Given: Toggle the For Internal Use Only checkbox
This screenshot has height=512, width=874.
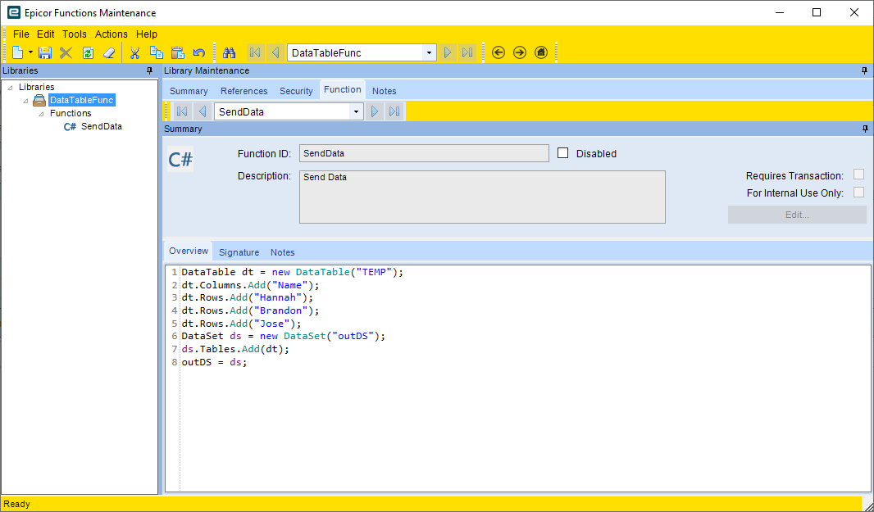Looking at the screenshot, I should pyautogui.click(x=858, y=193).
